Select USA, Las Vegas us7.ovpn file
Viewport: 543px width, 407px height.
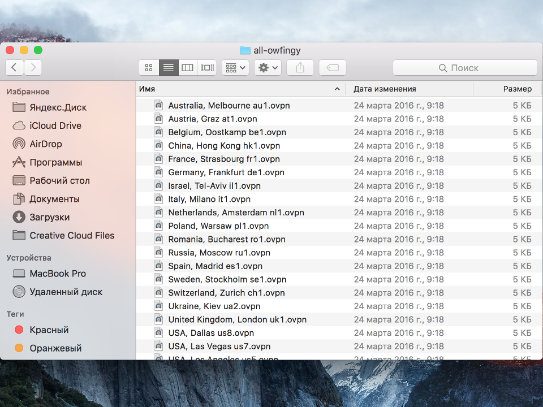pyautogui.click(x=339, y=346)
